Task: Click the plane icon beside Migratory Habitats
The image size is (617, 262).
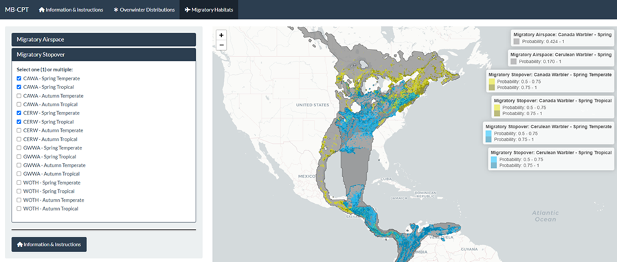Action: click(x=188, y=10)
